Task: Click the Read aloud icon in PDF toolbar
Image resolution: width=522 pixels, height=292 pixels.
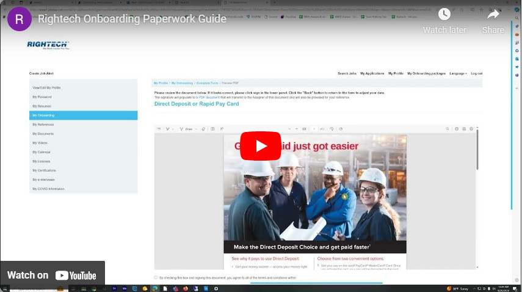Action: pyautogui.click(x=222, y=129)
